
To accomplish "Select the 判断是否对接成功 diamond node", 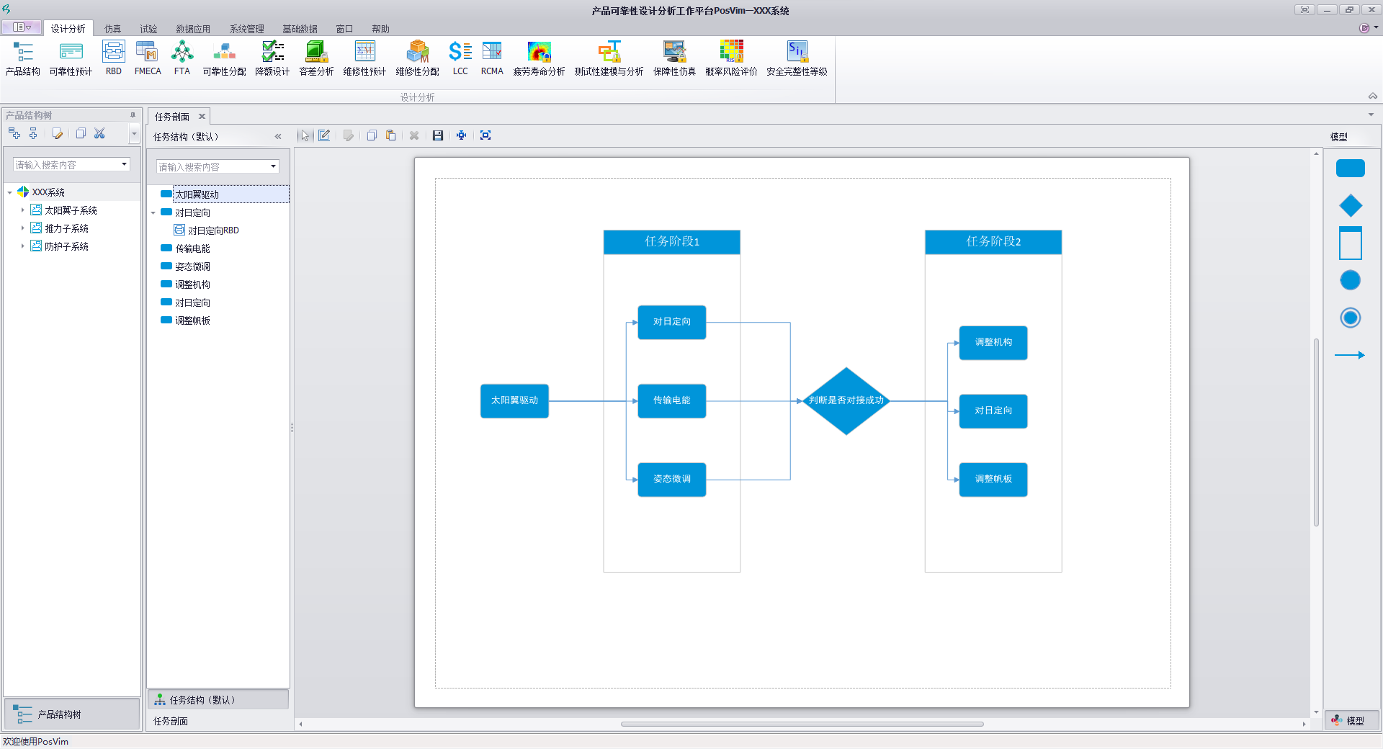I will tap(846, 400).
